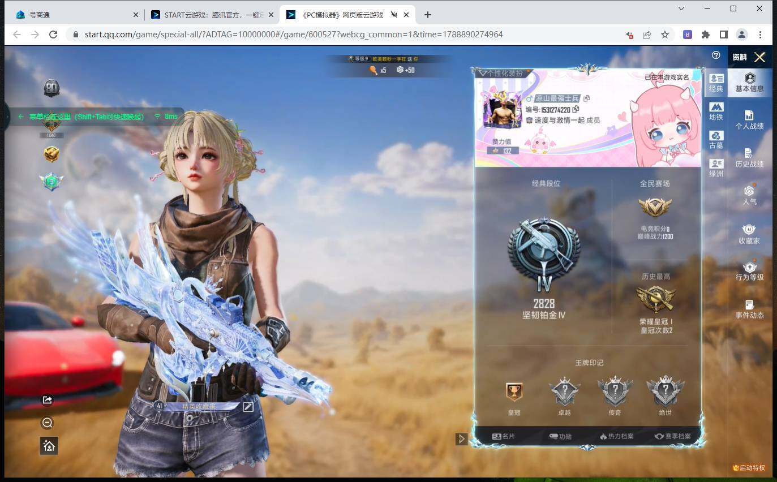The width and height of the screenshot is (777, 482).
Task: Click the orange key x5 counter
Action: click(x=377, y=70)
